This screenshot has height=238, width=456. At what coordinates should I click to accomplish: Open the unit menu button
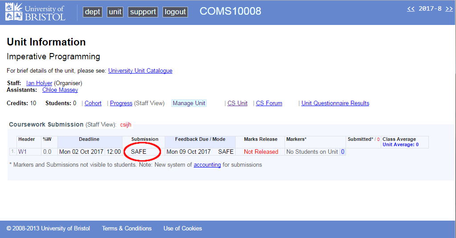click(x=115, y=12)
